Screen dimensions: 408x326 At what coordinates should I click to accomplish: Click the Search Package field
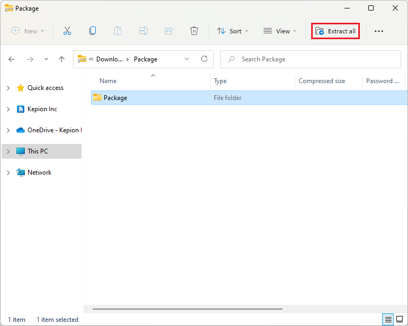pyautogui.click(x=311, y=59)
